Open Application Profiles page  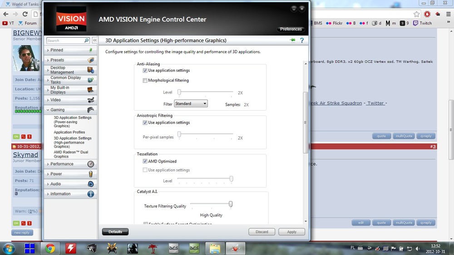coord(69,132)
